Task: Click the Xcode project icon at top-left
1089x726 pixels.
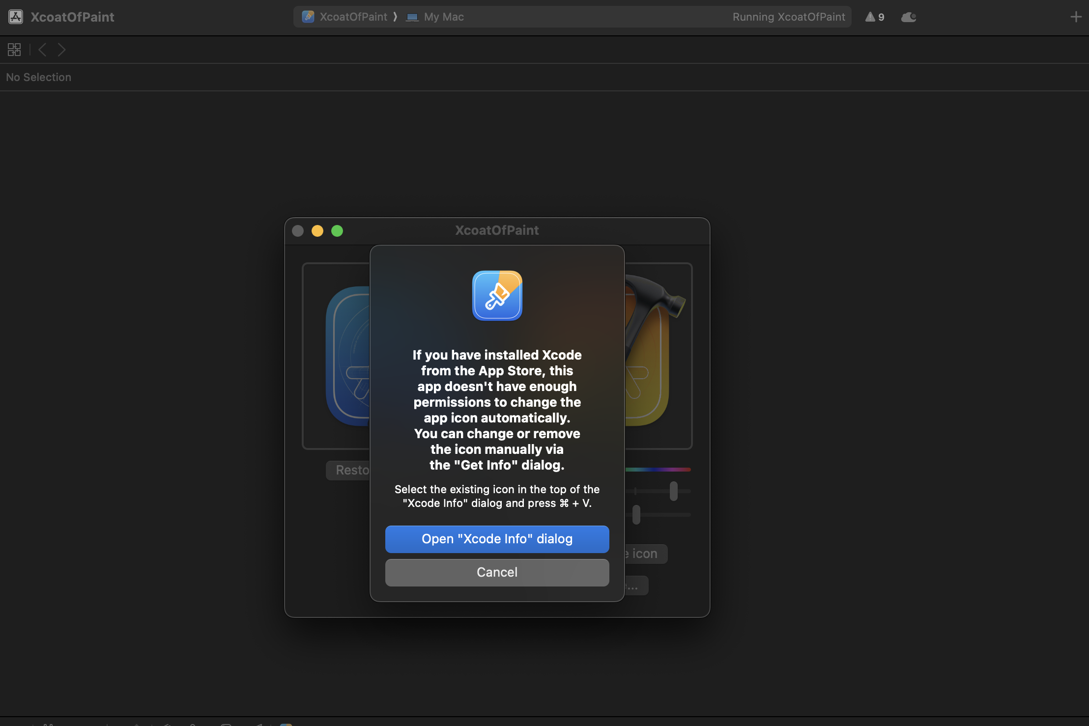Action: [x=16, y=17]
